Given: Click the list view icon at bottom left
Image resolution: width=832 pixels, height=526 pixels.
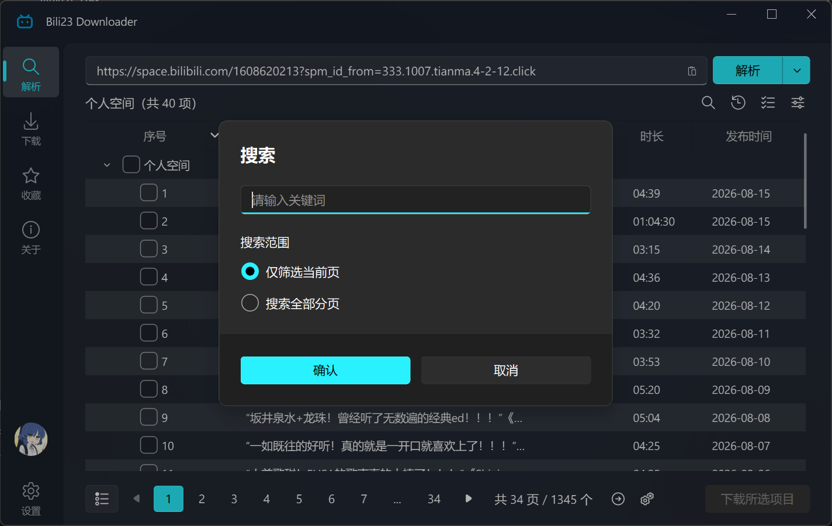Looking at the screenshot, I should (102, 499).
